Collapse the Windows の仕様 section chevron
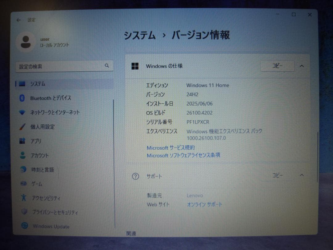 [x=302, y=66]
